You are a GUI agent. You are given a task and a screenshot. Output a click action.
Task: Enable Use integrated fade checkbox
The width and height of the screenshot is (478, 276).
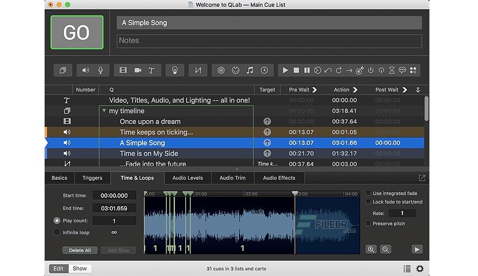pyautogui.click(x=368, y=193)
